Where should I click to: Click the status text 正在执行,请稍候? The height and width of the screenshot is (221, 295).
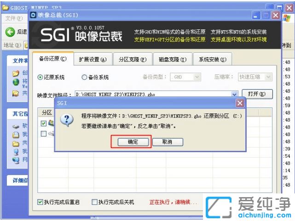(x=173, y=203)
